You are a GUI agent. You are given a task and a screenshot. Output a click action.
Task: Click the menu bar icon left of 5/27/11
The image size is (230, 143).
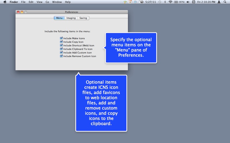pyautogui.click(x=141, y=2)
